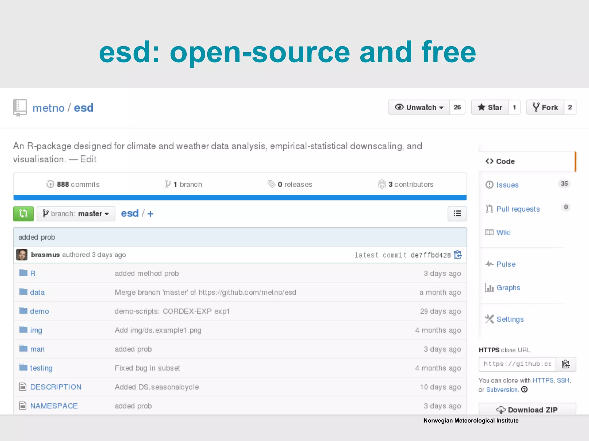Click the folder icon of the img row
Image resolution: width=589 pixels, height=441 pixels.
[23, 329]
